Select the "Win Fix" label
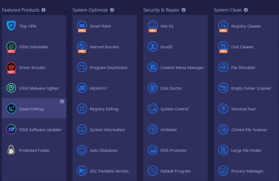The image size is (279, 181). (167, 26)
